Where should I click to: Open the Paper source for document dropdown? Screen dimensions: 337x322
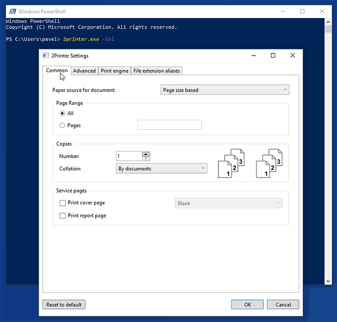point(225,90)
